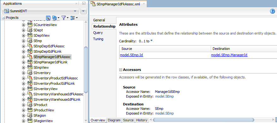Expand the SProduct tree node
The height and width of the screenshot is (123, 277).
click(x=23, y=105)
